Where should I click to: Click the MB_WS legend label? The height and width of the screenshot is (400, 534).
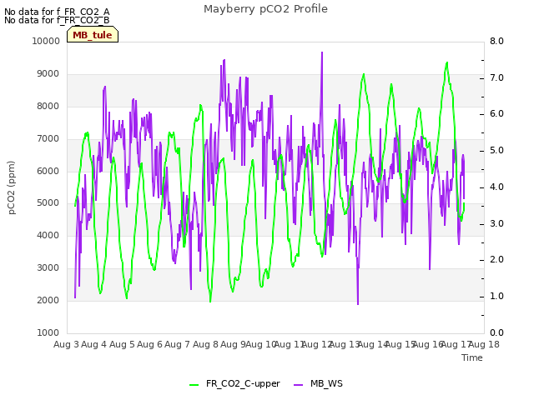click(326, 383)
